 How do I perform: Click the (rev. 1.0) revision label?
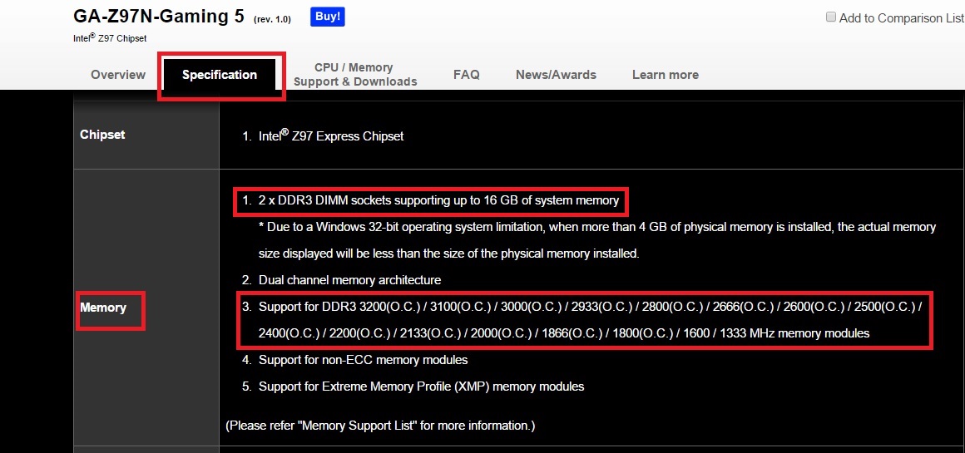272,20
